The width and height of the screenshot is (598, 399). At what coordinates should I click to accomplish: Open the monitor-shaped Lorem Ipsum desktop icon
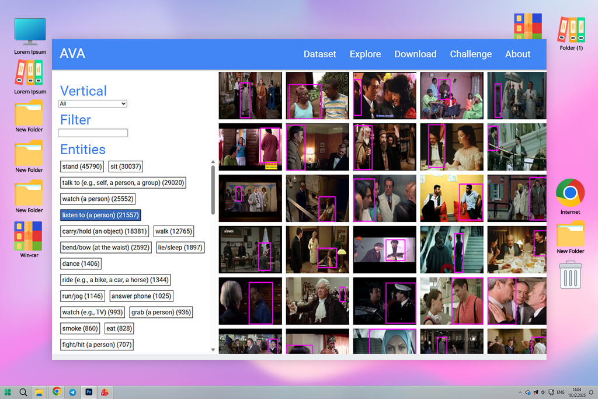30,36
